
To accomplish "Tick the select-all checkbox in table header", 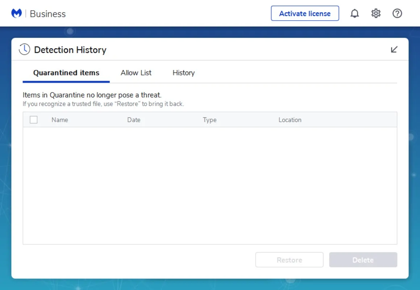I will pyautogui.click(x=33, y=120).
